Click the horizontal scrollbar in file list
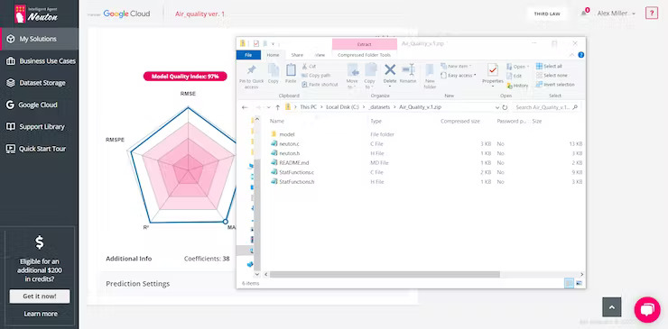 click(x=385, y=275)
